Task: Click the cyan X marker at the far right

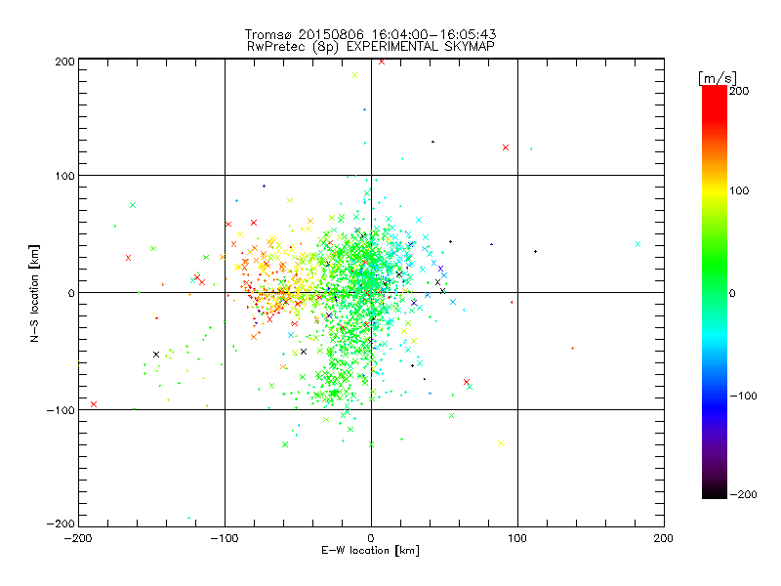Action: point(637,244)
